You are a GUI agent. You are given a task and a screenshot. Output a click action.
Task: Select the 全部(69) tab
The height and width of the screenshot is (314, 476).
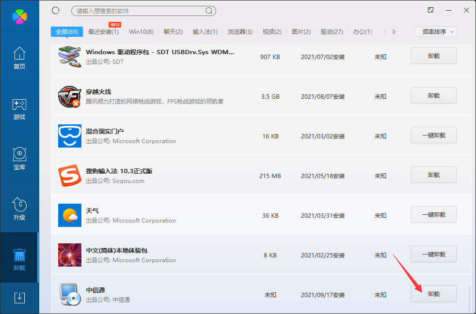click(67, 31)
